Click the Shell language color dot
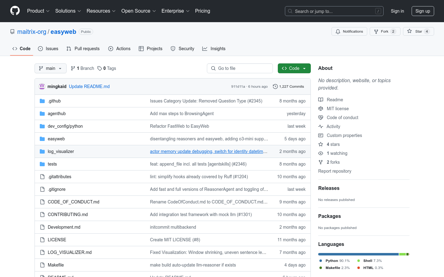The image size is (444, 277). [359, 261]
